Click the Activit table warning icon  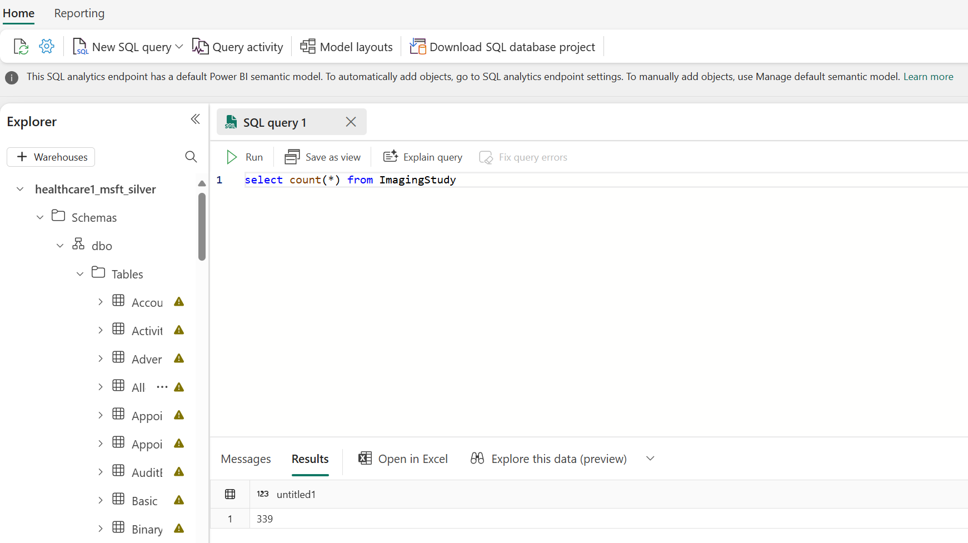(179, 330)
